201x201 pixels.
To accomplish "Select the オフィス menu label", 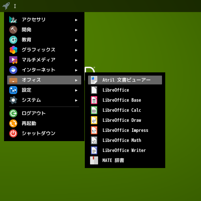I will 31,80.
